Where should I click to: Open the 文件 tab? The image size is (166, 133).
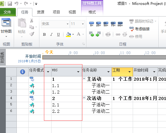8,12
